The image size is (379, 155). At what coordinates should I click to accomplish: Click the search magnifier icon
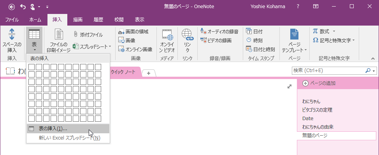coord(368,71)
